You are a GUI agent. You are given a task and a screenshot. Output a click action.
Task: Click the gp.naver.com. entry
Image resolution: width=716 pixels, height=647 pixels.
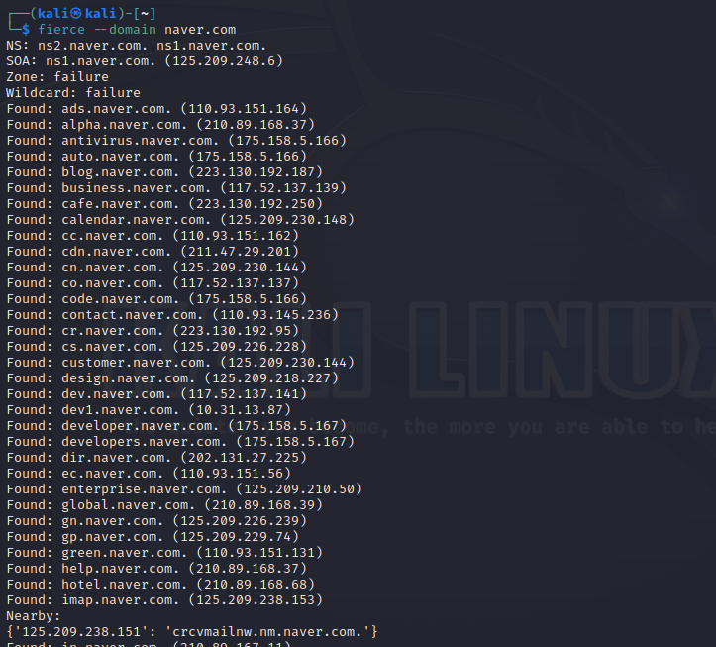[153, 536]
